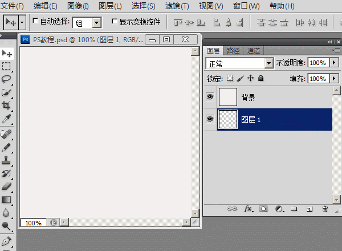
Task: Select the Brush tool
Action: tap(6, 147)
